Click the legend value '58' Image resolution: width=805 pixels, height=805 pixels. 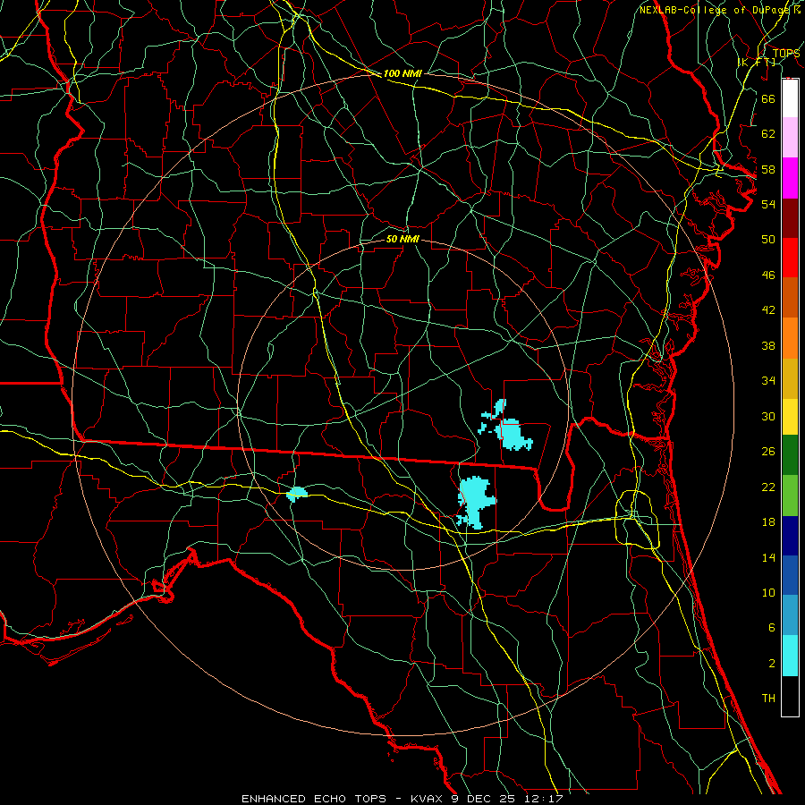tap(768, 169)
